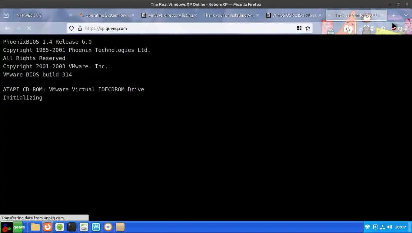Close the Win 95 OSR 2 ISO tab

(320, 15)
